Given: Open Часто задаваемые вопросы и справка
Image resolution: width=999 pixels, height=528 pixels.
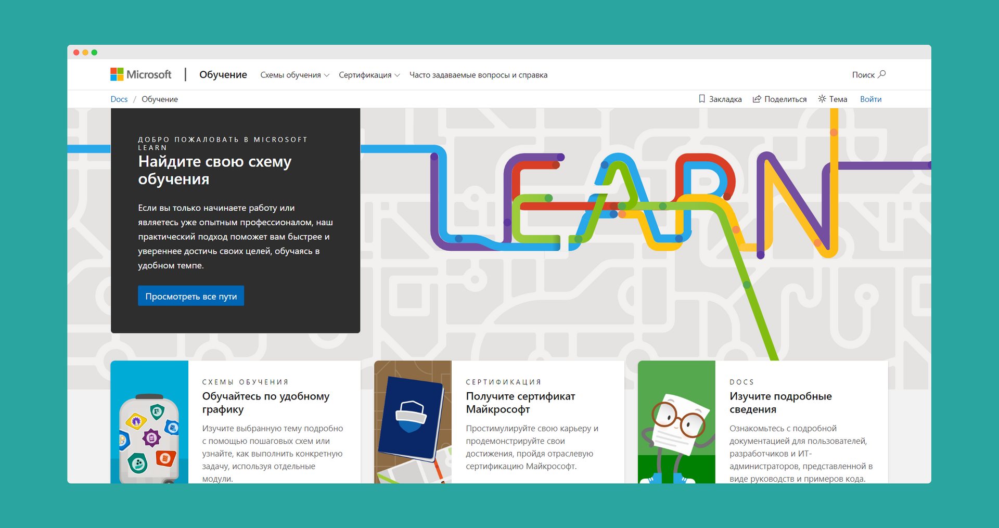Looking at the screenshot, I should point(478,75).
